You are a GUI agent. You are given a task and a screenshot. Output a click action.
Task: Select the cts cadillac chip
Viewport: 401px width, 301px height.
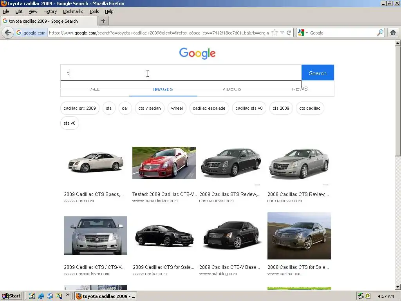310,108
